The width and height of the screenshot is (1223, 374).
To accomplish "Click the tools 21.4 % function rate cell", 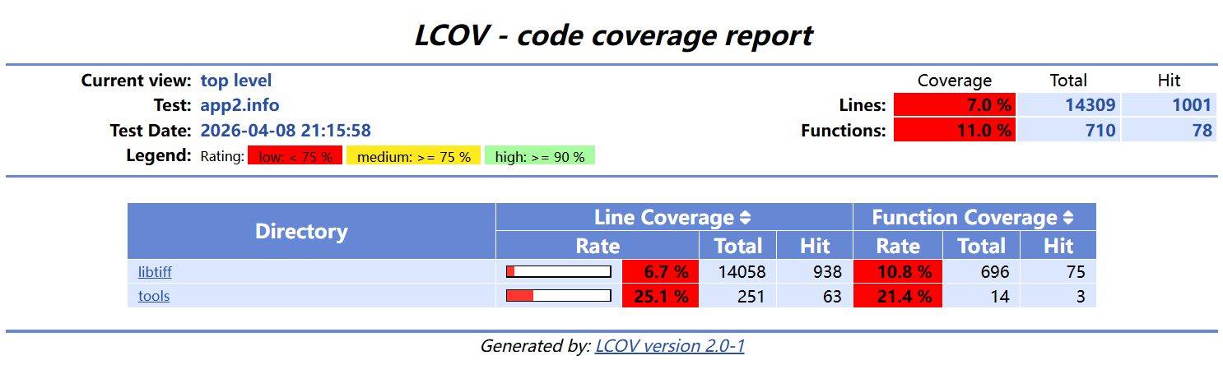I will pyautogui.click(x=898, y=296).
